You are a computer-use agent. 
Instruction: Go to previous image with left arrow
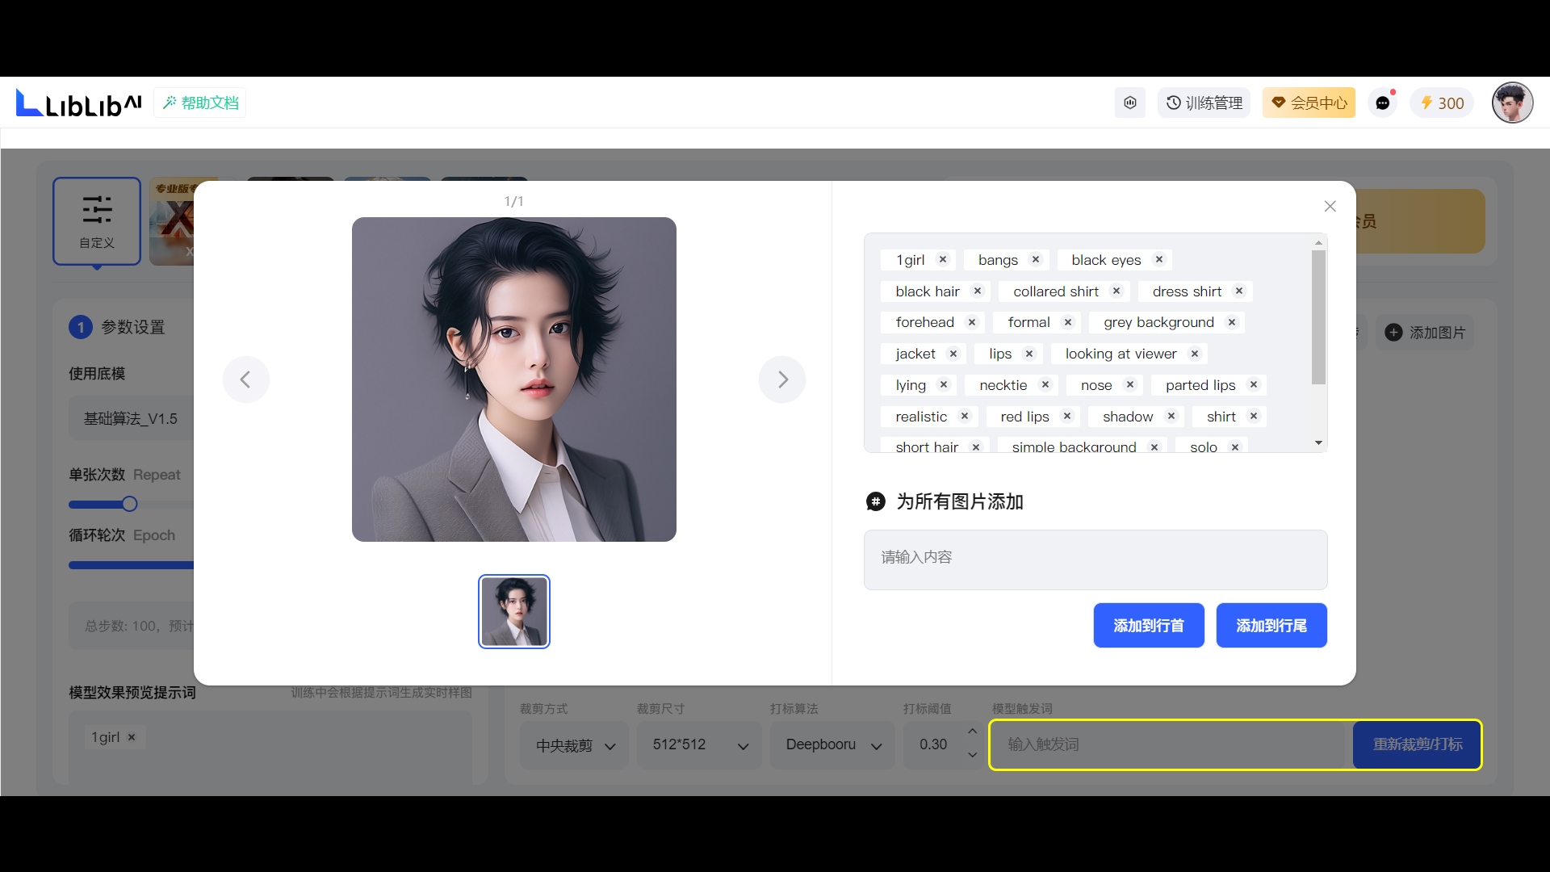[246, 379]
